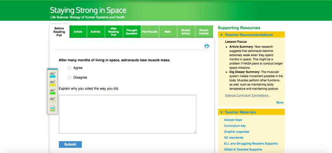Viewport: 332px width, 153px height.
Task: Click the Dig Deeper Summary bold label
Action: (244, 72)
